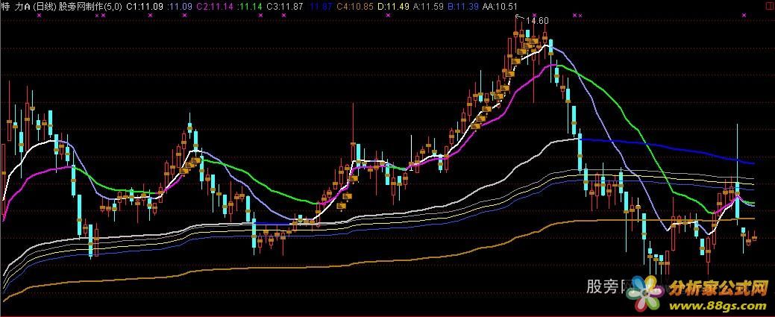
Task: Click the green :11.14 value label
Action: tap(250, 7)
